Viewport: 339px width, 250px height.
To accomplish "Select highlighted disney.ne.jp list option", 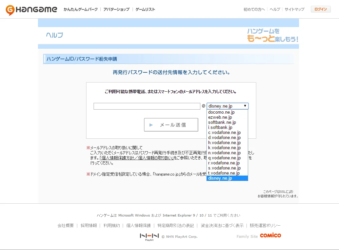I will pos(227,178).
